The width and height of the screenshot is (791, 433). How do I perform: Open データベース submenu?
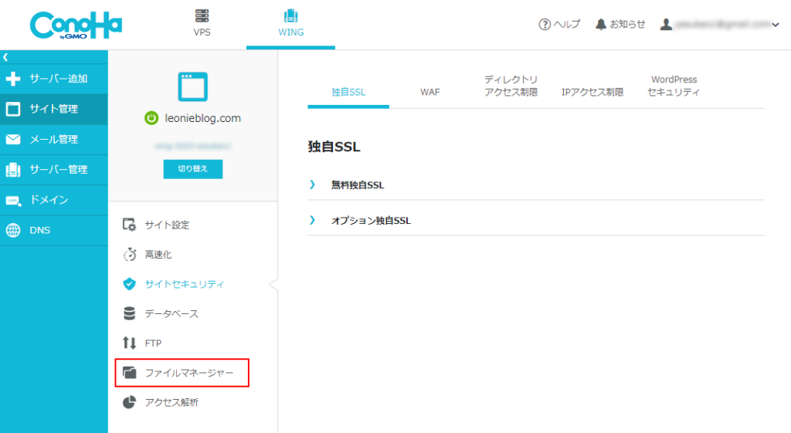pyautogui.click(x=171, y=314)
